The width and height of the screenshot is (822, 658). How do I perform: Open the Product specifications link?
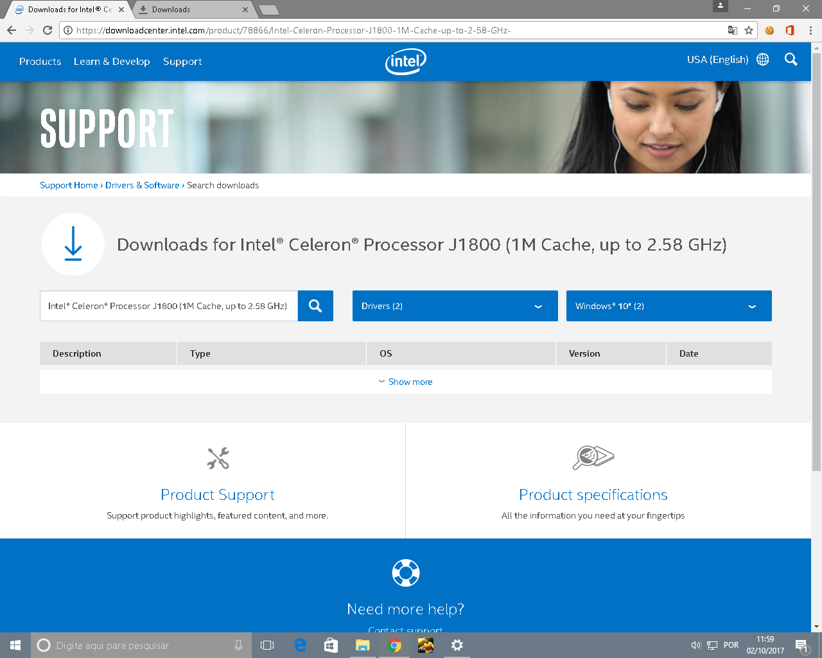coord(593,495)
